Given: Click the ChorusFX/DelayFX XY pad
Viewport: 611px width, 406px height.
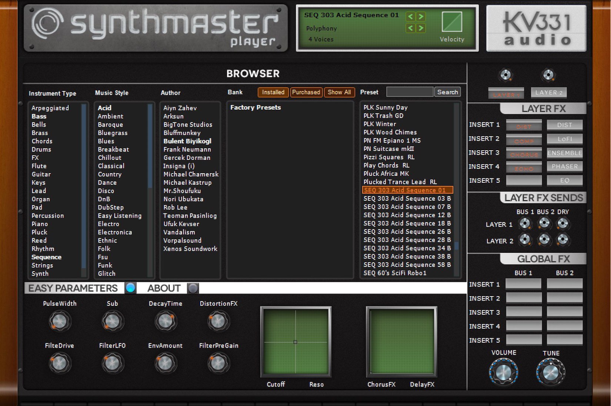Looking at the screenshot, I should pyautogui.click(x=401, y=342).
